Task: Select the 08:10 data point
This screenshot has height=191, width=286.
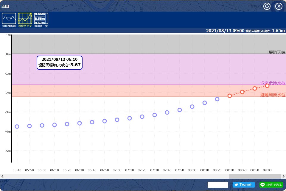Action: (205, 103)
